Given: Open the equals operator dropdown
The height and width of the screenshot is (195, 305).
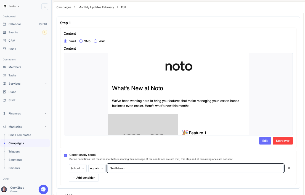Looking at the screenshot, I should click(x=97, y=168).
